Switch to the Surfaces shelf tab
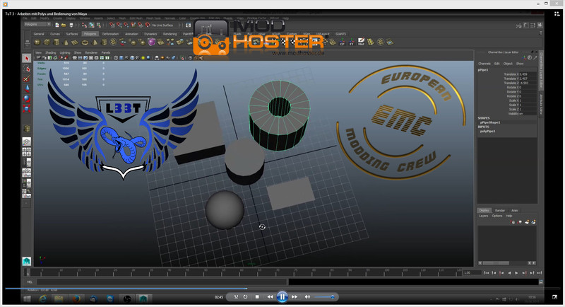Viewport: 565px width, 307px height. (72, 33)
